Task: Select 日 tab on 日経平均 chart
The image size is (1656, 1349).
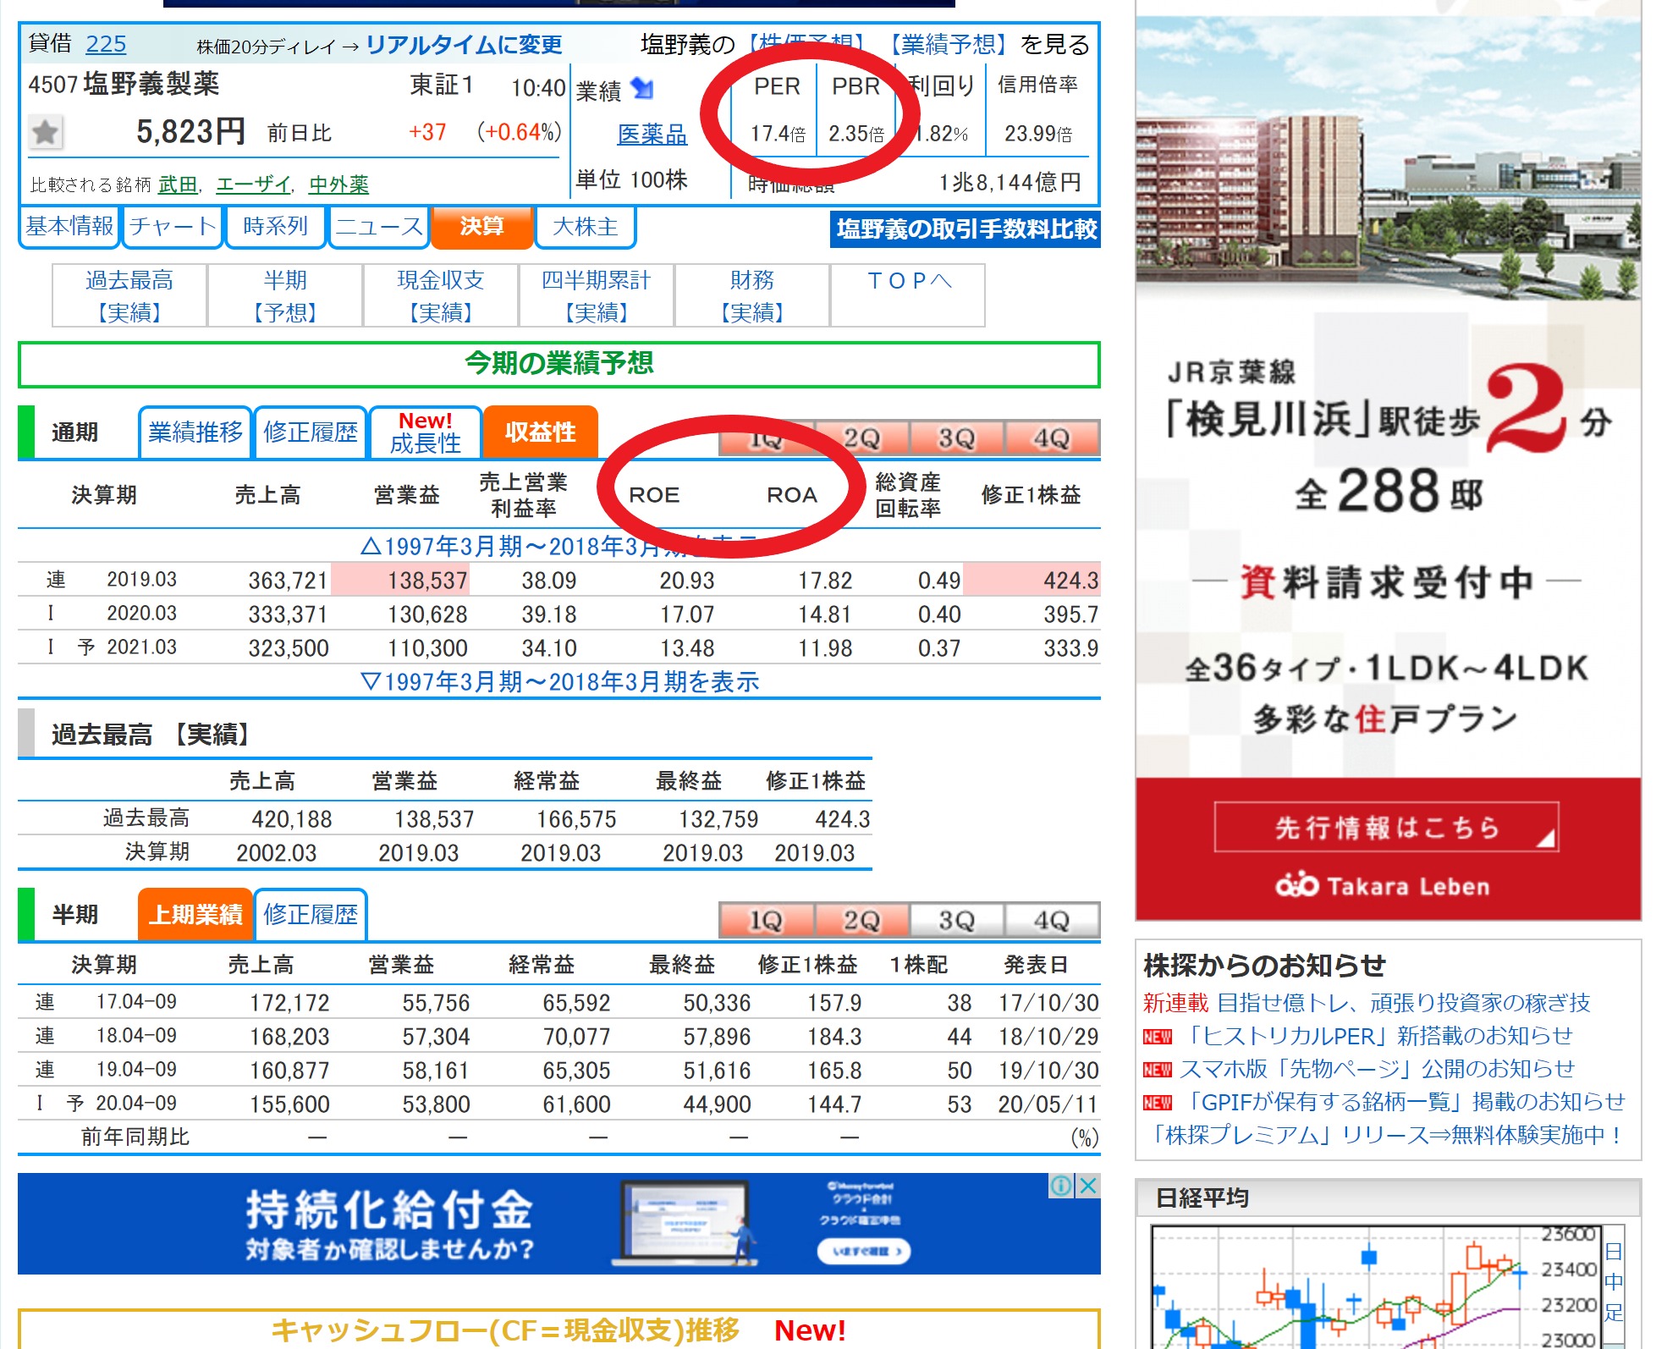Action: click(1614, 1252)
